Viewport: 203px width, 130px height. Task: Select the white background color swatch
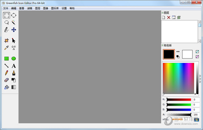pos(187,54)
